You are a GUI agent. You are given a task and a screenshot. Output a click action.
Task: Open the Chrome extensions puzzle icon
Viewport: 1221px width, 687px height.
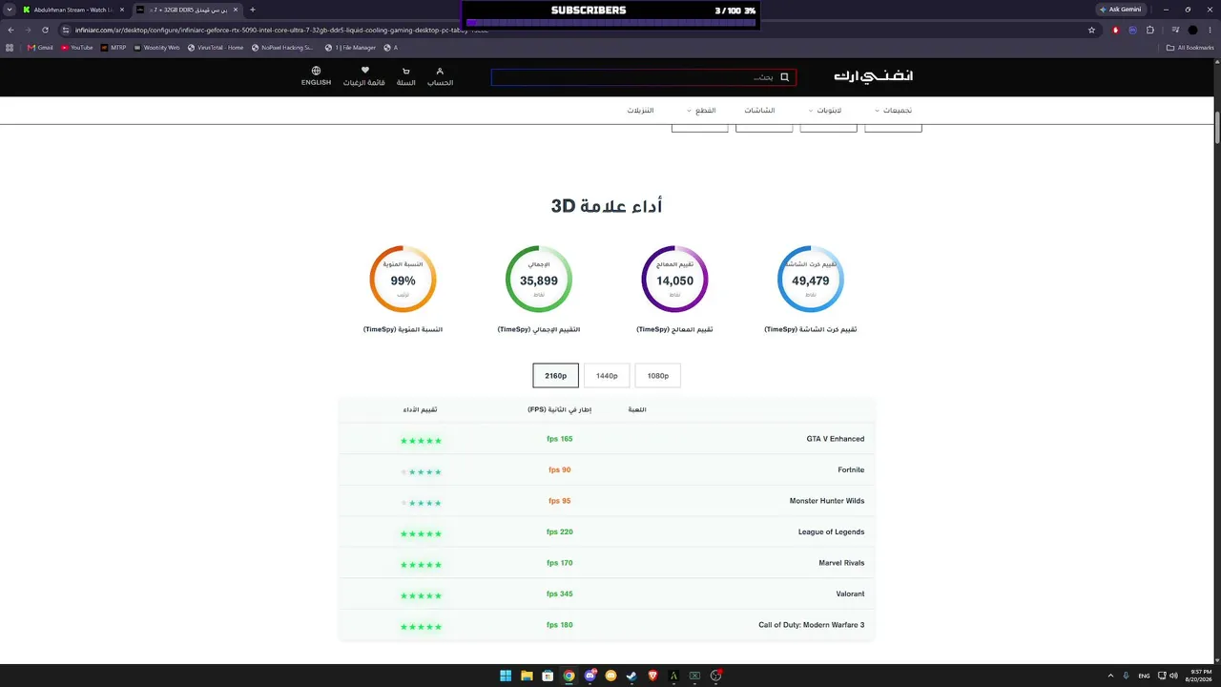pos(1150,30)
